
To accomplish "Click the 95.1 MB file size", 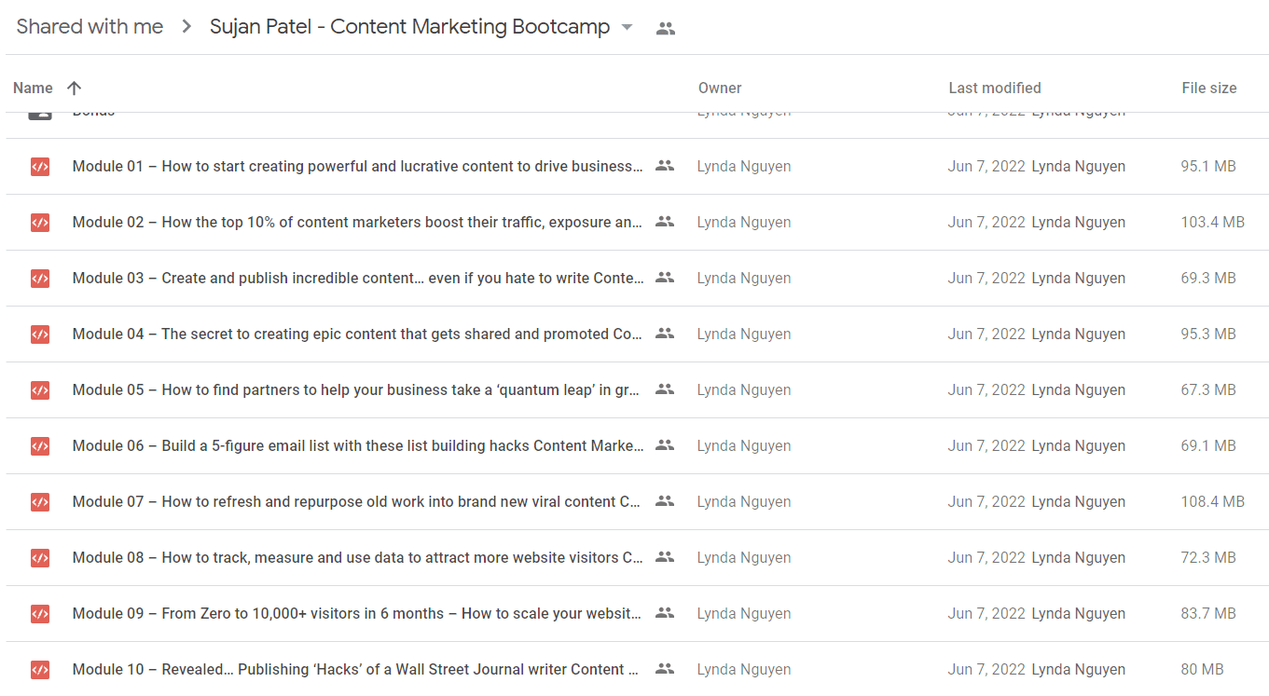I will pyautogui.click(x=1208, y=167).
